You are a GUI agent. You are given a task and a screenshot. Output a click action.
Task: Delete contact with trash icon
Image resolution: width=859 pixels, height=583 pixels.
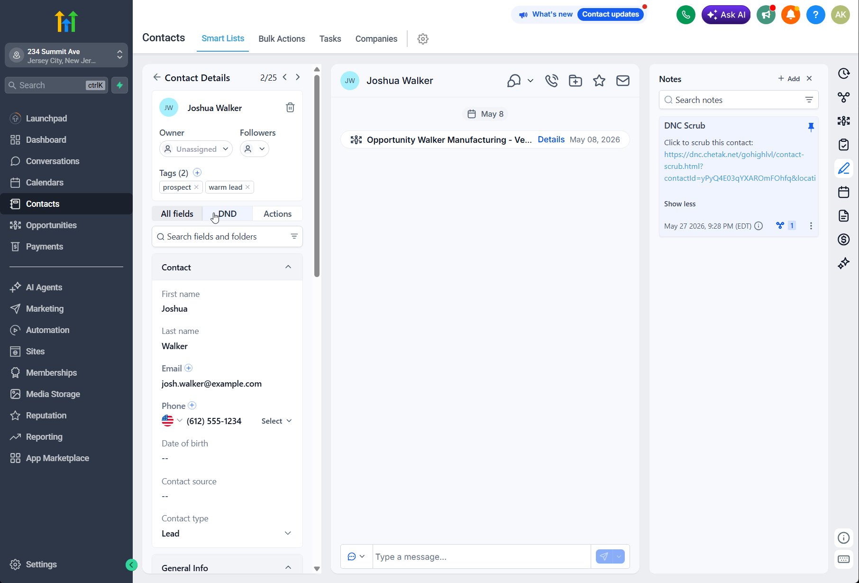tap(290, 108)
